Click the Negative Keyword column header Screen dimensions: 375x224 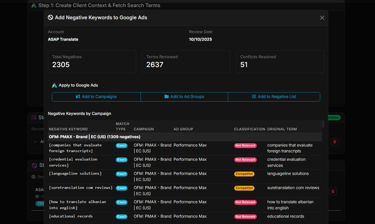pos(68,129)
